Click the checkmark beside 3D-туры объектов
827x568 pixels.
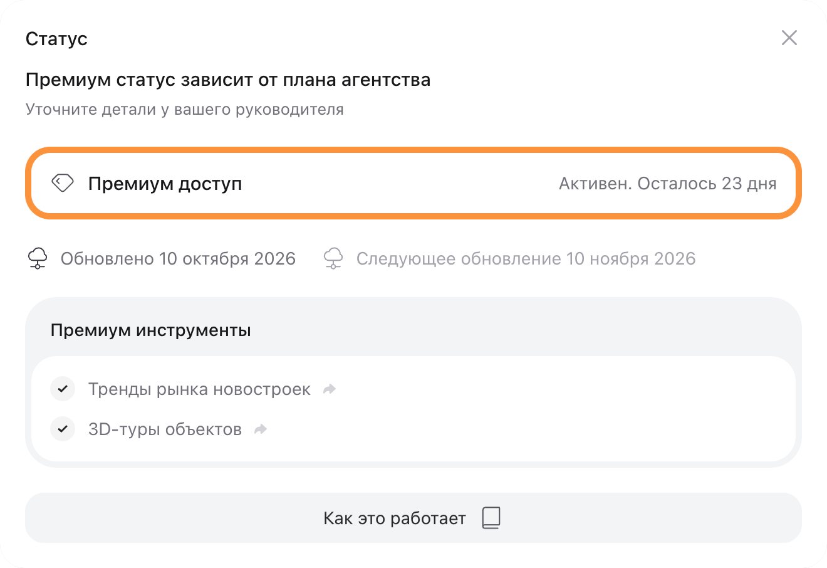(x=63, y=429)
